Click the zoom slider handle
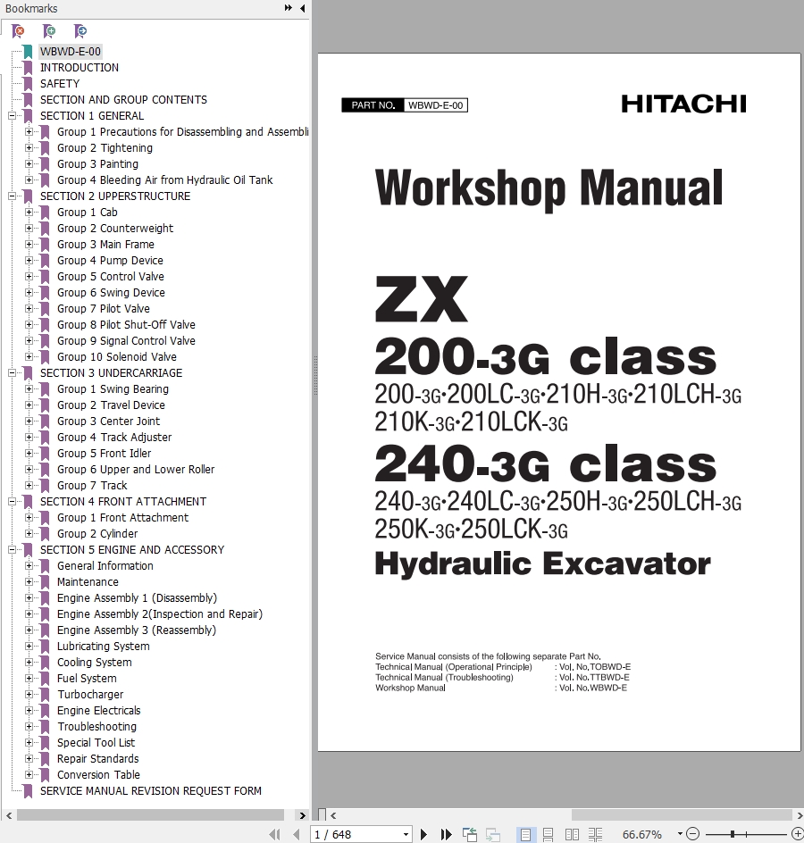The width and height of the screenshot is (804, 843). 732,834
